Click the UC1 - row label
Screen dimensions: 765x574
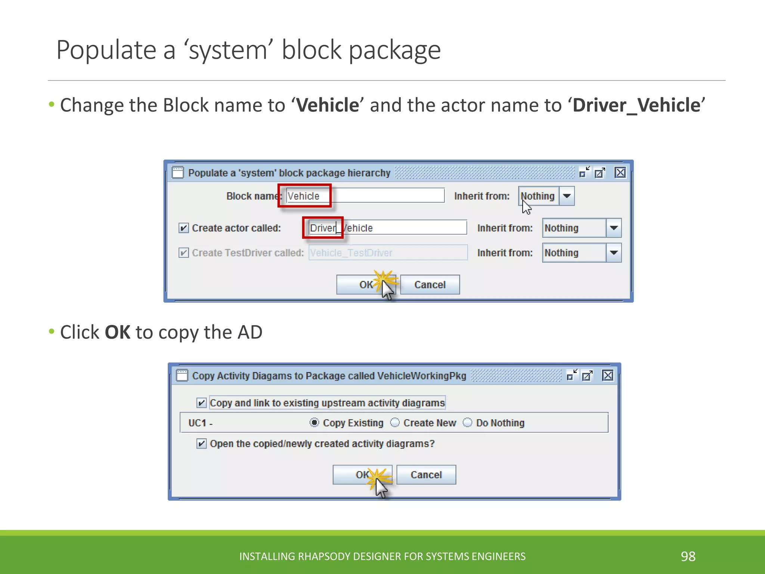[201, 423]
